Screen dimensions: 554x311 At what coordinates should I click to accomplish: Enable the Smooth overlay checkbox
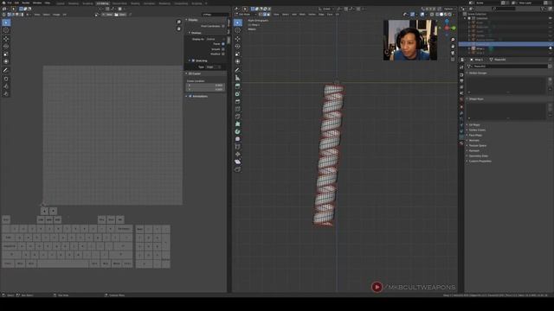pyautogui.click(x=223, y=49)
